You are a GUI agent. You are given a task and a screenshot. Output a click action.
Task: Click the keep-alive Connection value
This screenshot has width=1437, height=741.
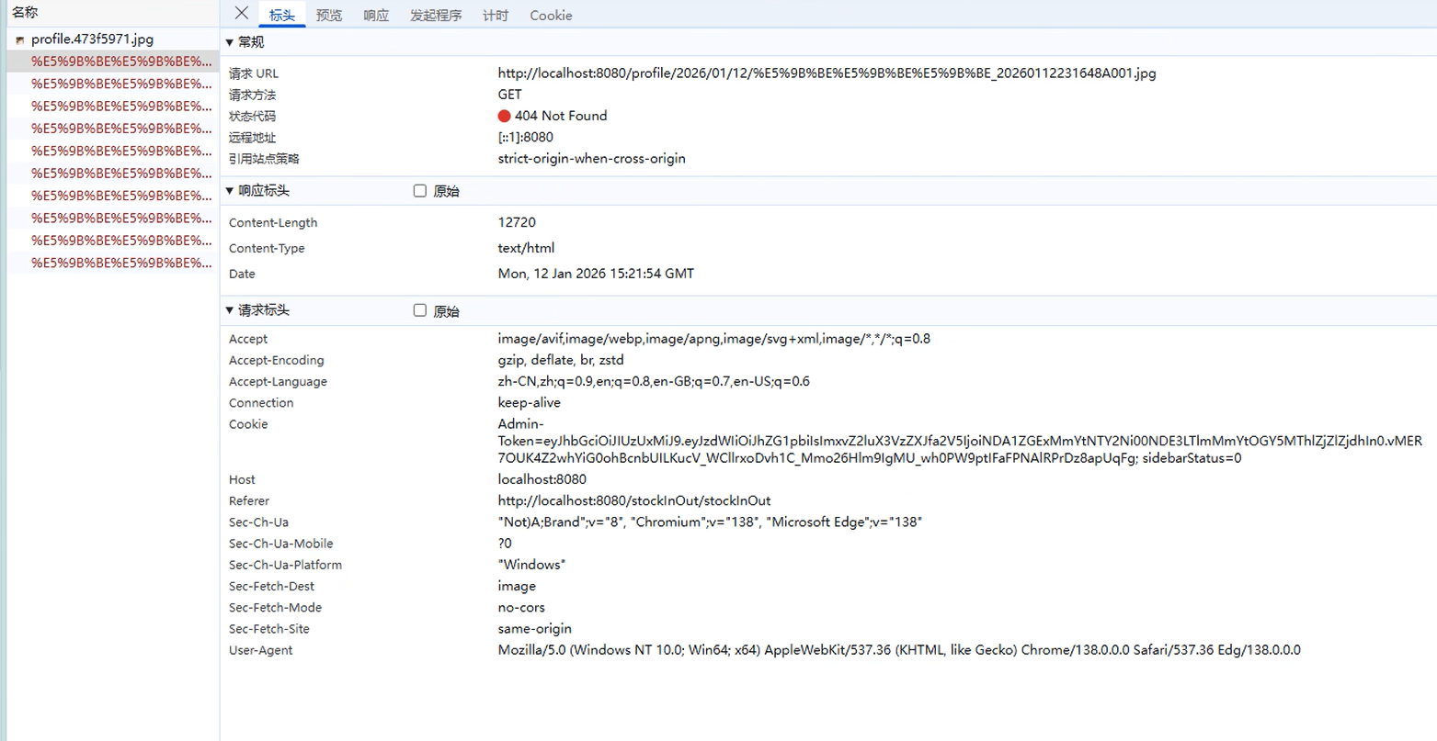529,402
